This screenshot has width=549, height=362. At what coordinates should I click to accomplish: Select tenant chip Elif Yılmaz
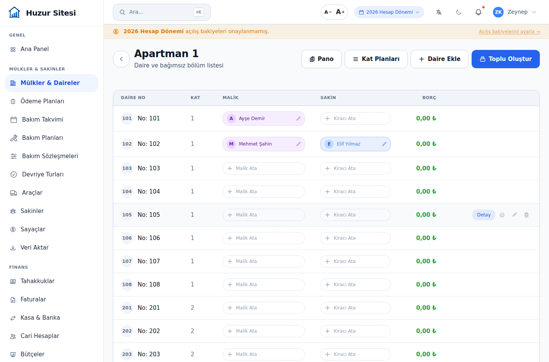[355, 144]
